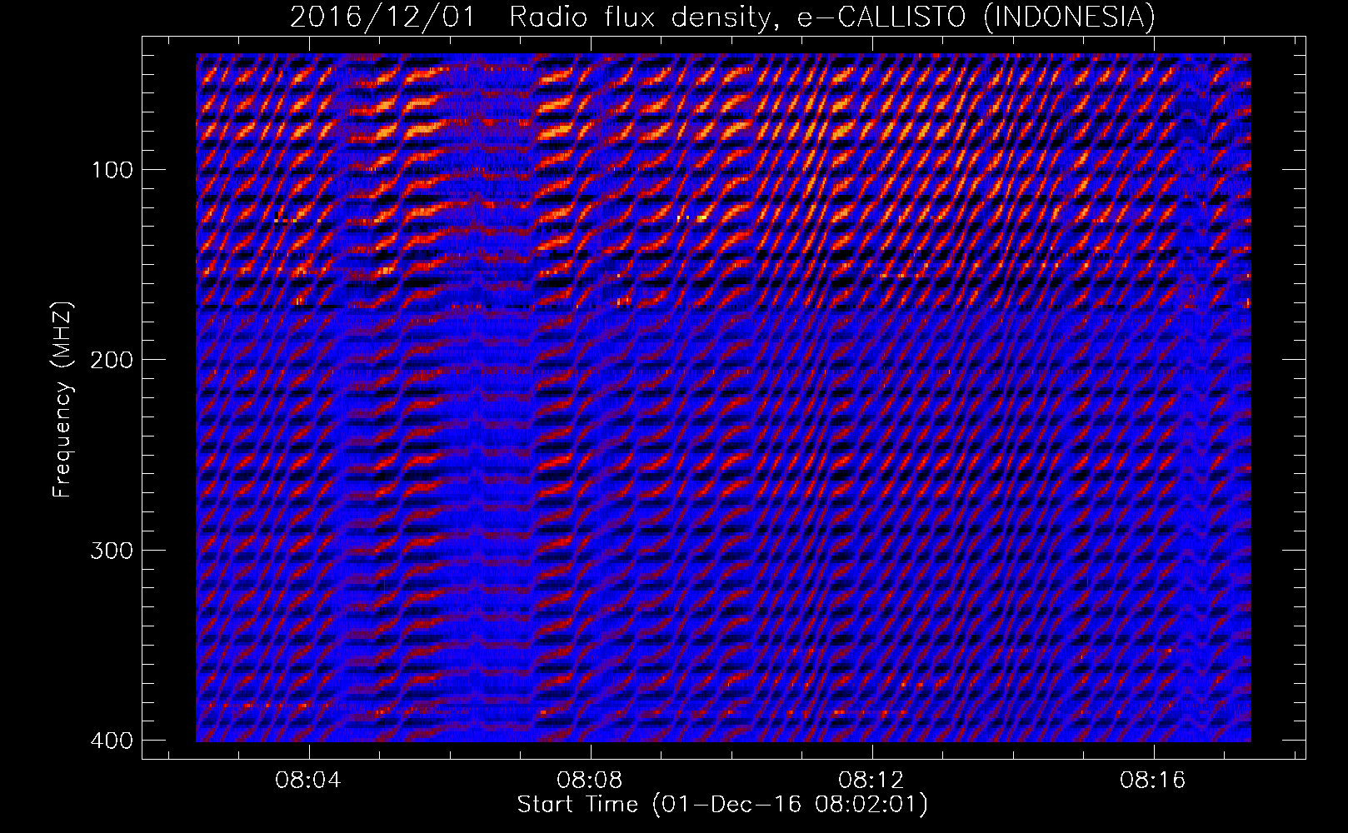
Task: Click the 08:16 time tick label
Action: coord(1153,781)
